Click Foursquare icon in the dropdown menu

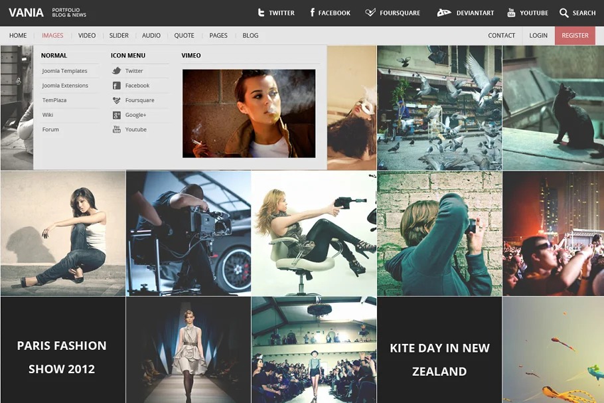tap(117, 100)
